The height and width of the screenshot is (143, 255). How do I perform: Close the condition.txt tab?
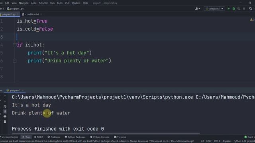pos(41,14)
